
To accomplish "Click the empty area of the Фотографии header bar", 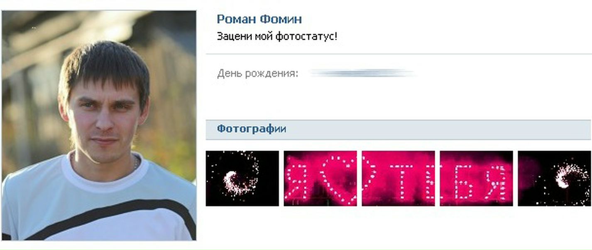I will point(436,129).
